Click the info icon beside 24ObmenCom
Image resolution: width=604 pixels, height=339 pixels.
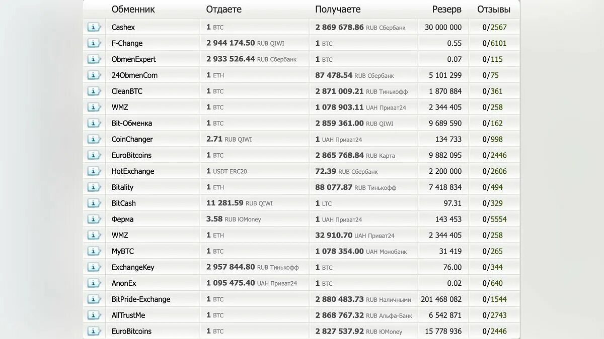[x=94, y=75]
